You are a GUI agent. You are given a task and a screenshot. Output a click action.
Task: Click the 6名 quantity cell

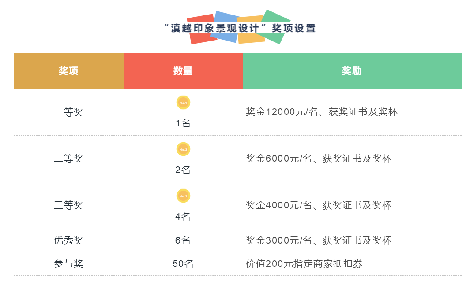click(183, 240)
